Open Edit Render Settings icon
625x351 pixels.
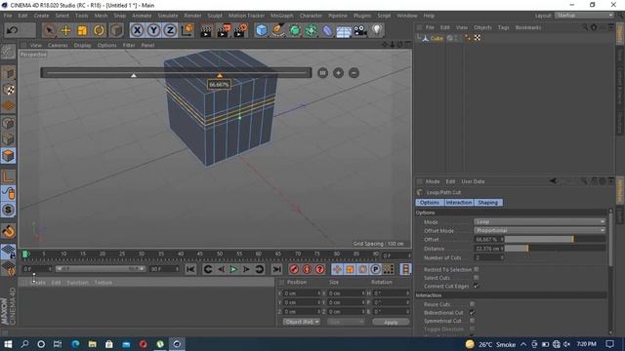click(240, 30)
